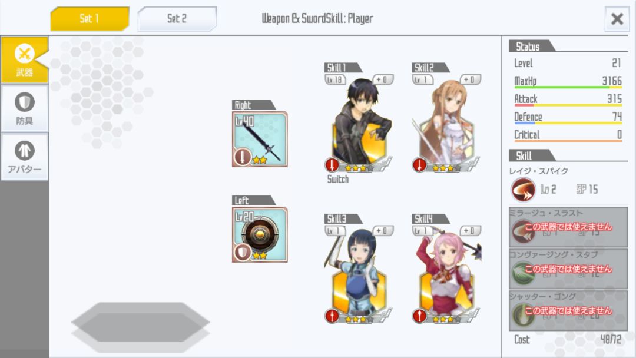Image resolution: width=636 pixels, height=358 pixels.
Task: Click the Switch label under Skill1
Action: coord(338,179)
